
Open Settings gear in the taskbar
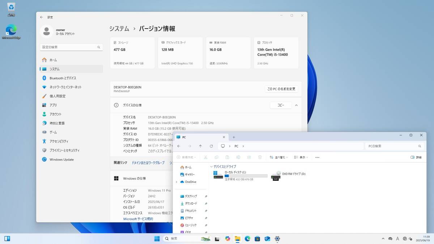pos(277,239)
